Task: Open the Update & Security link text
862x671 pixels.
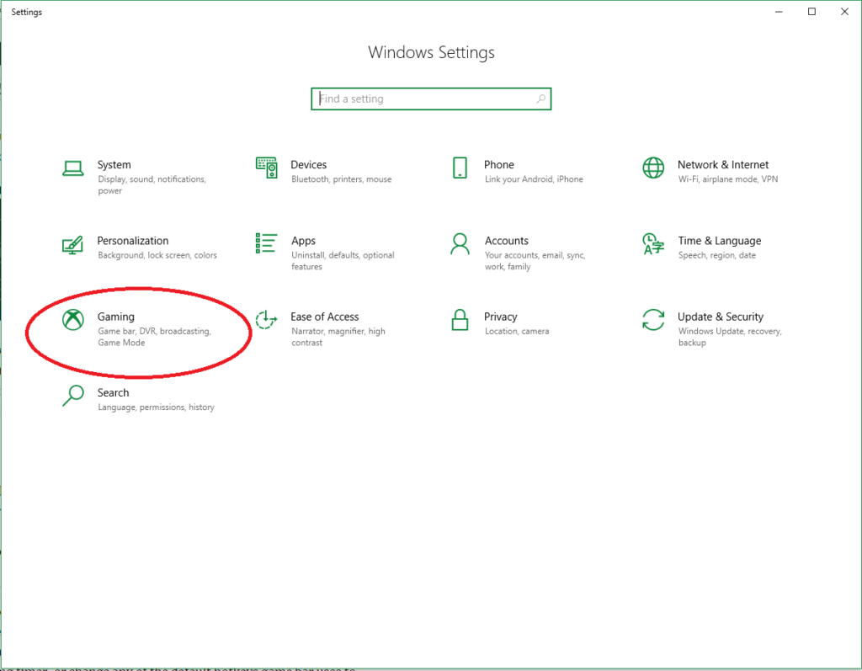Action: pos(720,317)
